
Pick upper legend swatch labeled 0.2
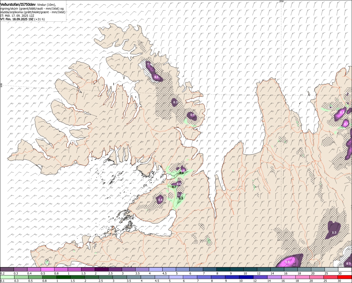(x=7, y=269)
